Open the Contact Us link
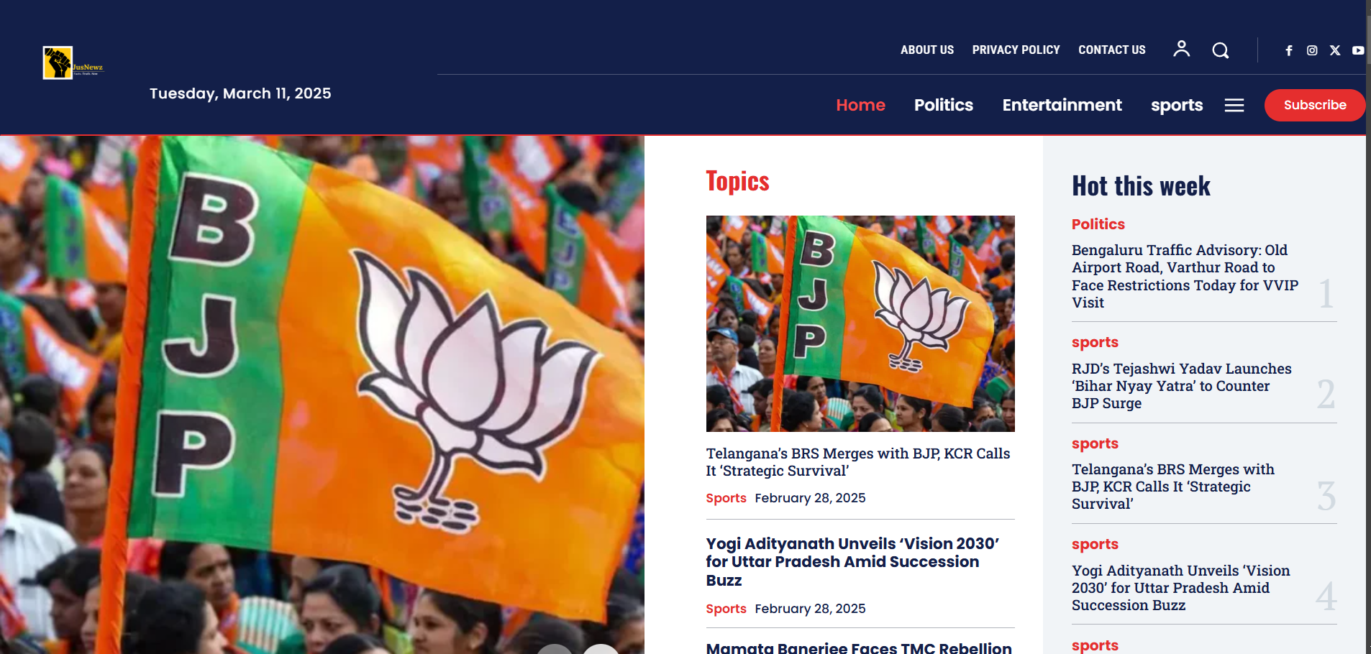The height and width of the screenshot is (654, 1371). coord(1112,50)
